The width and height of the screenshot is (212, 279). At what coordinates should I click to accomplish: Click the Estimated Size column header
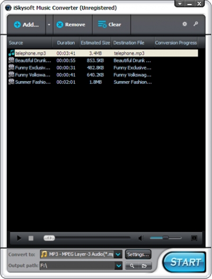click(x=95, y=43)
